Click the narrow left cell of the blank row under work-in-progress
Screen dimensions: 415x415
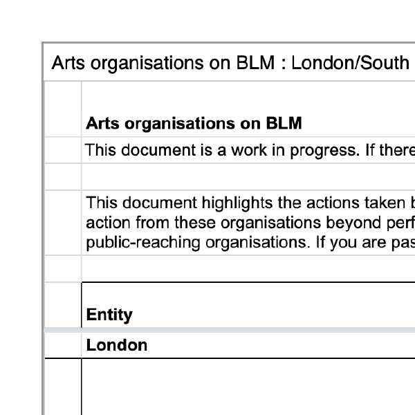pyautogui.click(x=63, y=177)
